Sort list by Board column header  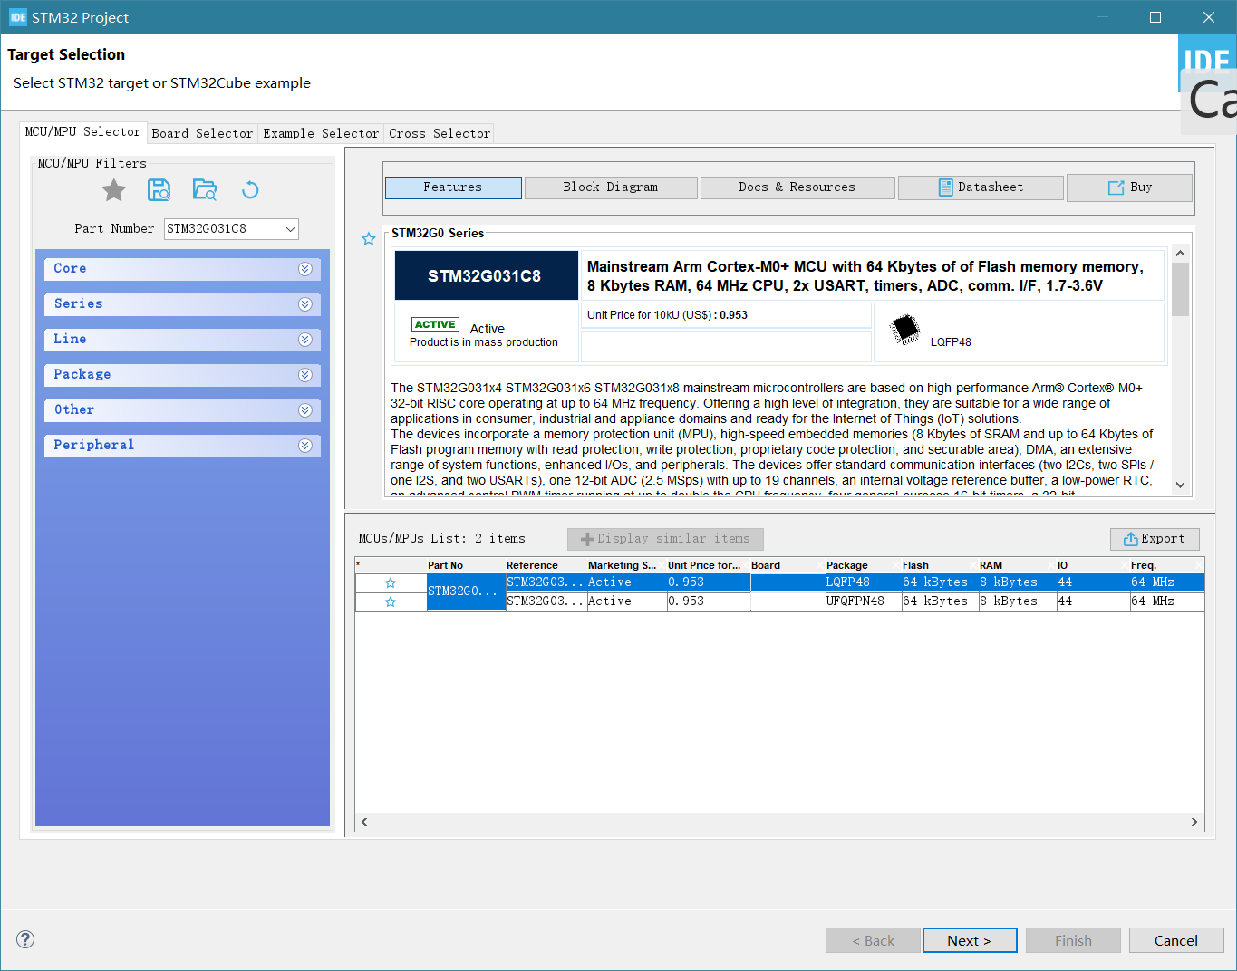point(787,565)
